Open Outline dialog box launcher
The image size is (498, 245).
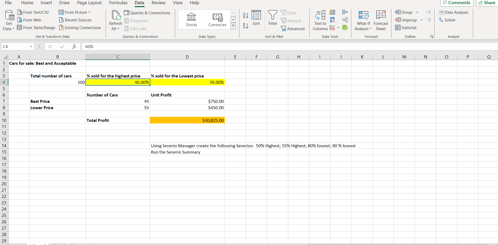(432, 36)
